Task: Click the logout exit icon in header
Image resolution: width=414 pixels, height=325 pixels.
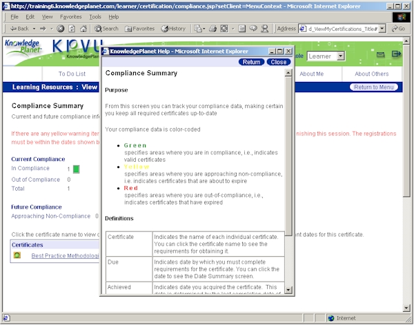Action: [396, 54]
